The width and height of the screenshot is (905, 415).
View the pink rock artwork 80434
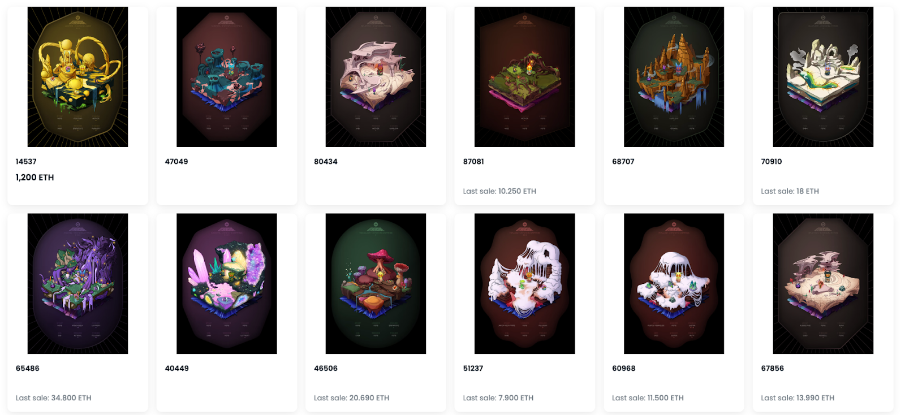[x=376, y=77]
